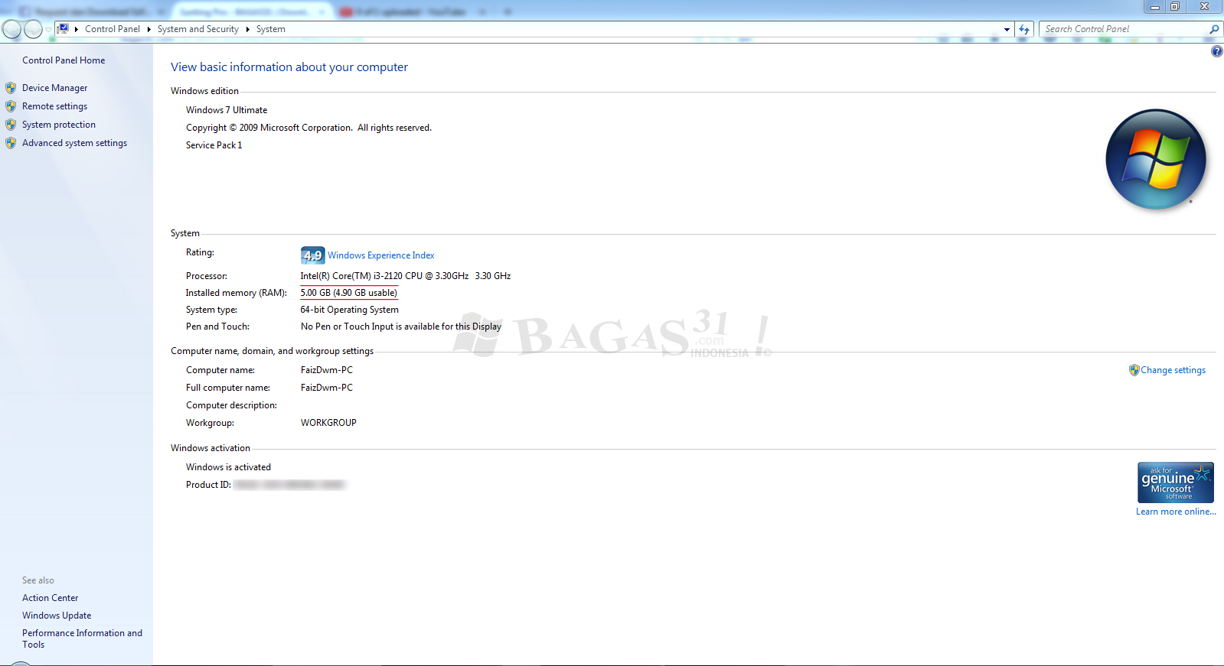The width and height of the screenshot is (1224, 666).
Task: Click the address bar refresh icon
Action: coord(1024,29)
